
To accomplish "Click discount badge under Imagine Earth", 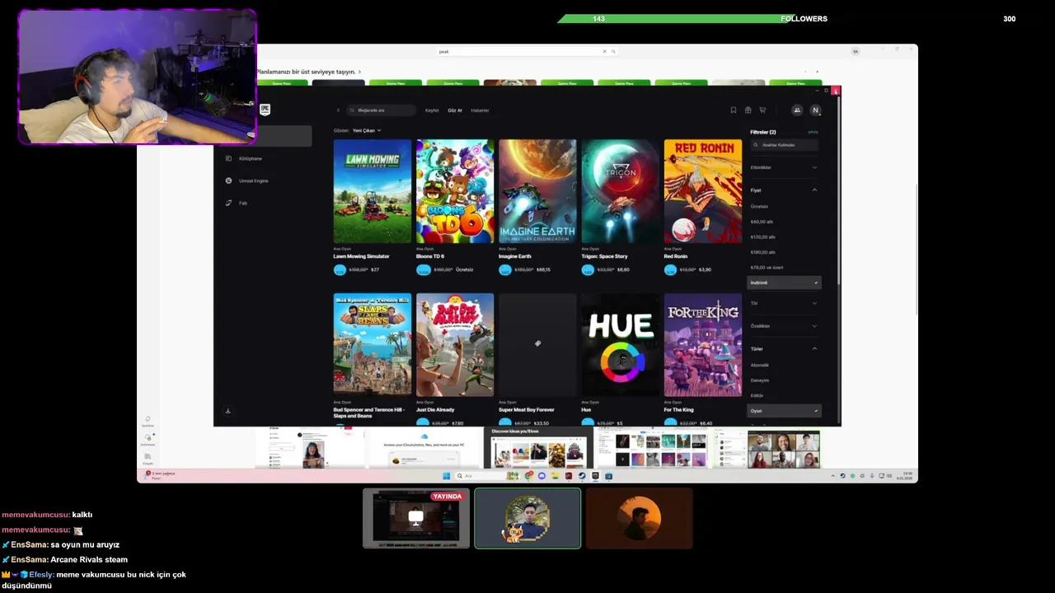I will [505, 270].
